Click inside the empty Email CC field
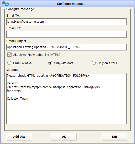Screen dimensions: 135x144 (x=66, y=34)
